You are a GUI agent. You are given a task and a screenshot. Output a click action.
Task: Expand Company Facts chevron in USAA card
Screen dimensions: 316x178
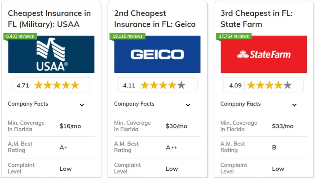click(x=82, y=105)
